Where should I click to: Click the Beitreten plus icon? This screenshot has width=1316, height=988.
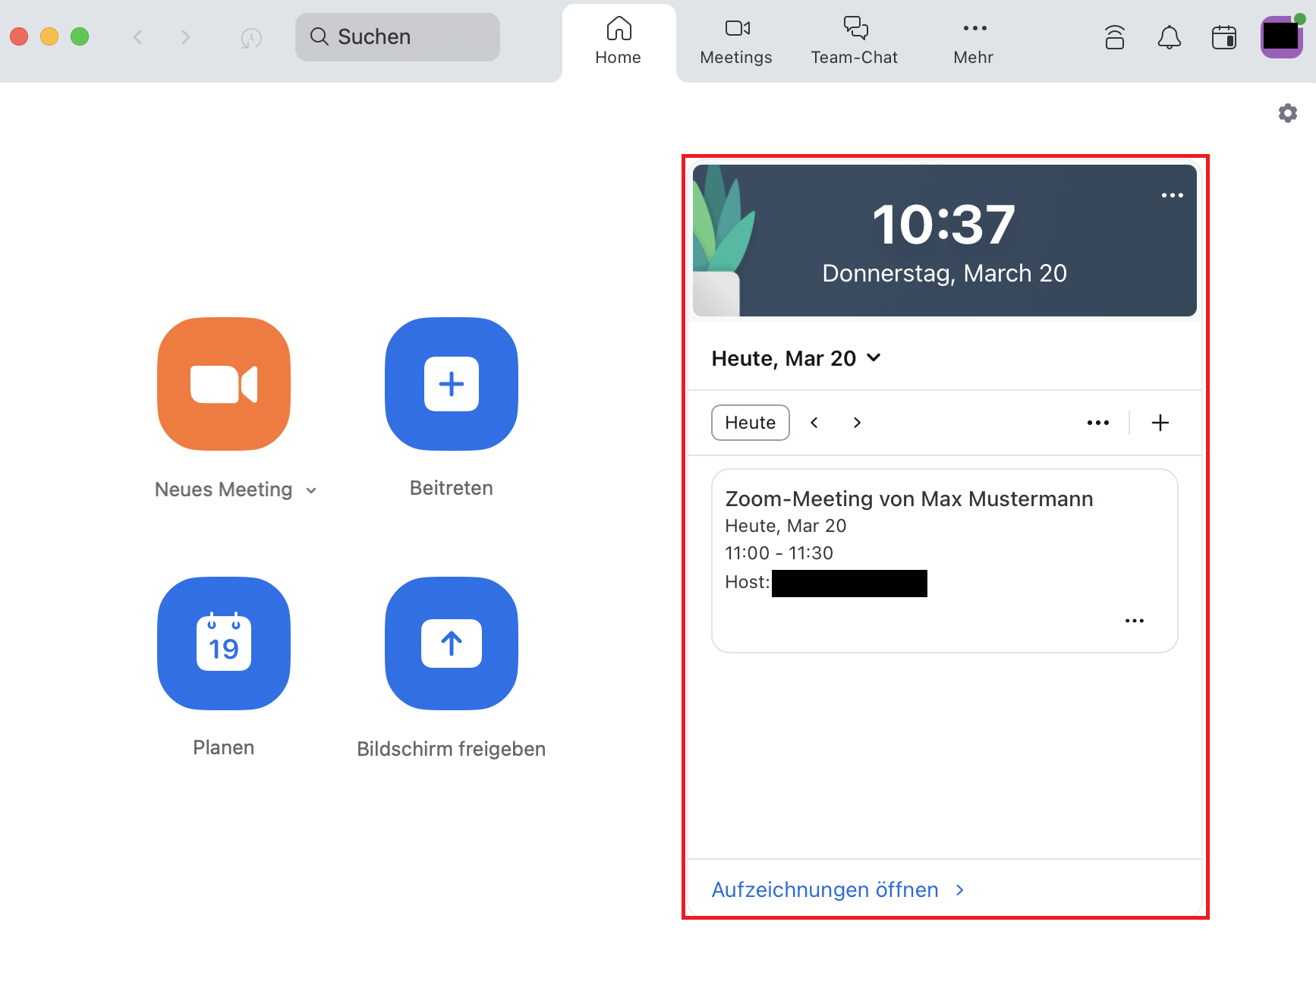click(452, 384)
